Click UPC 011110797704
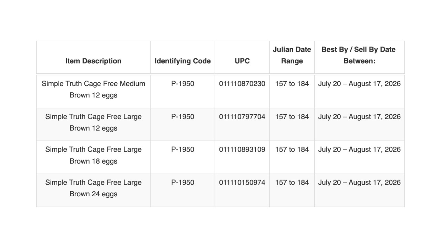 point(242,117)
